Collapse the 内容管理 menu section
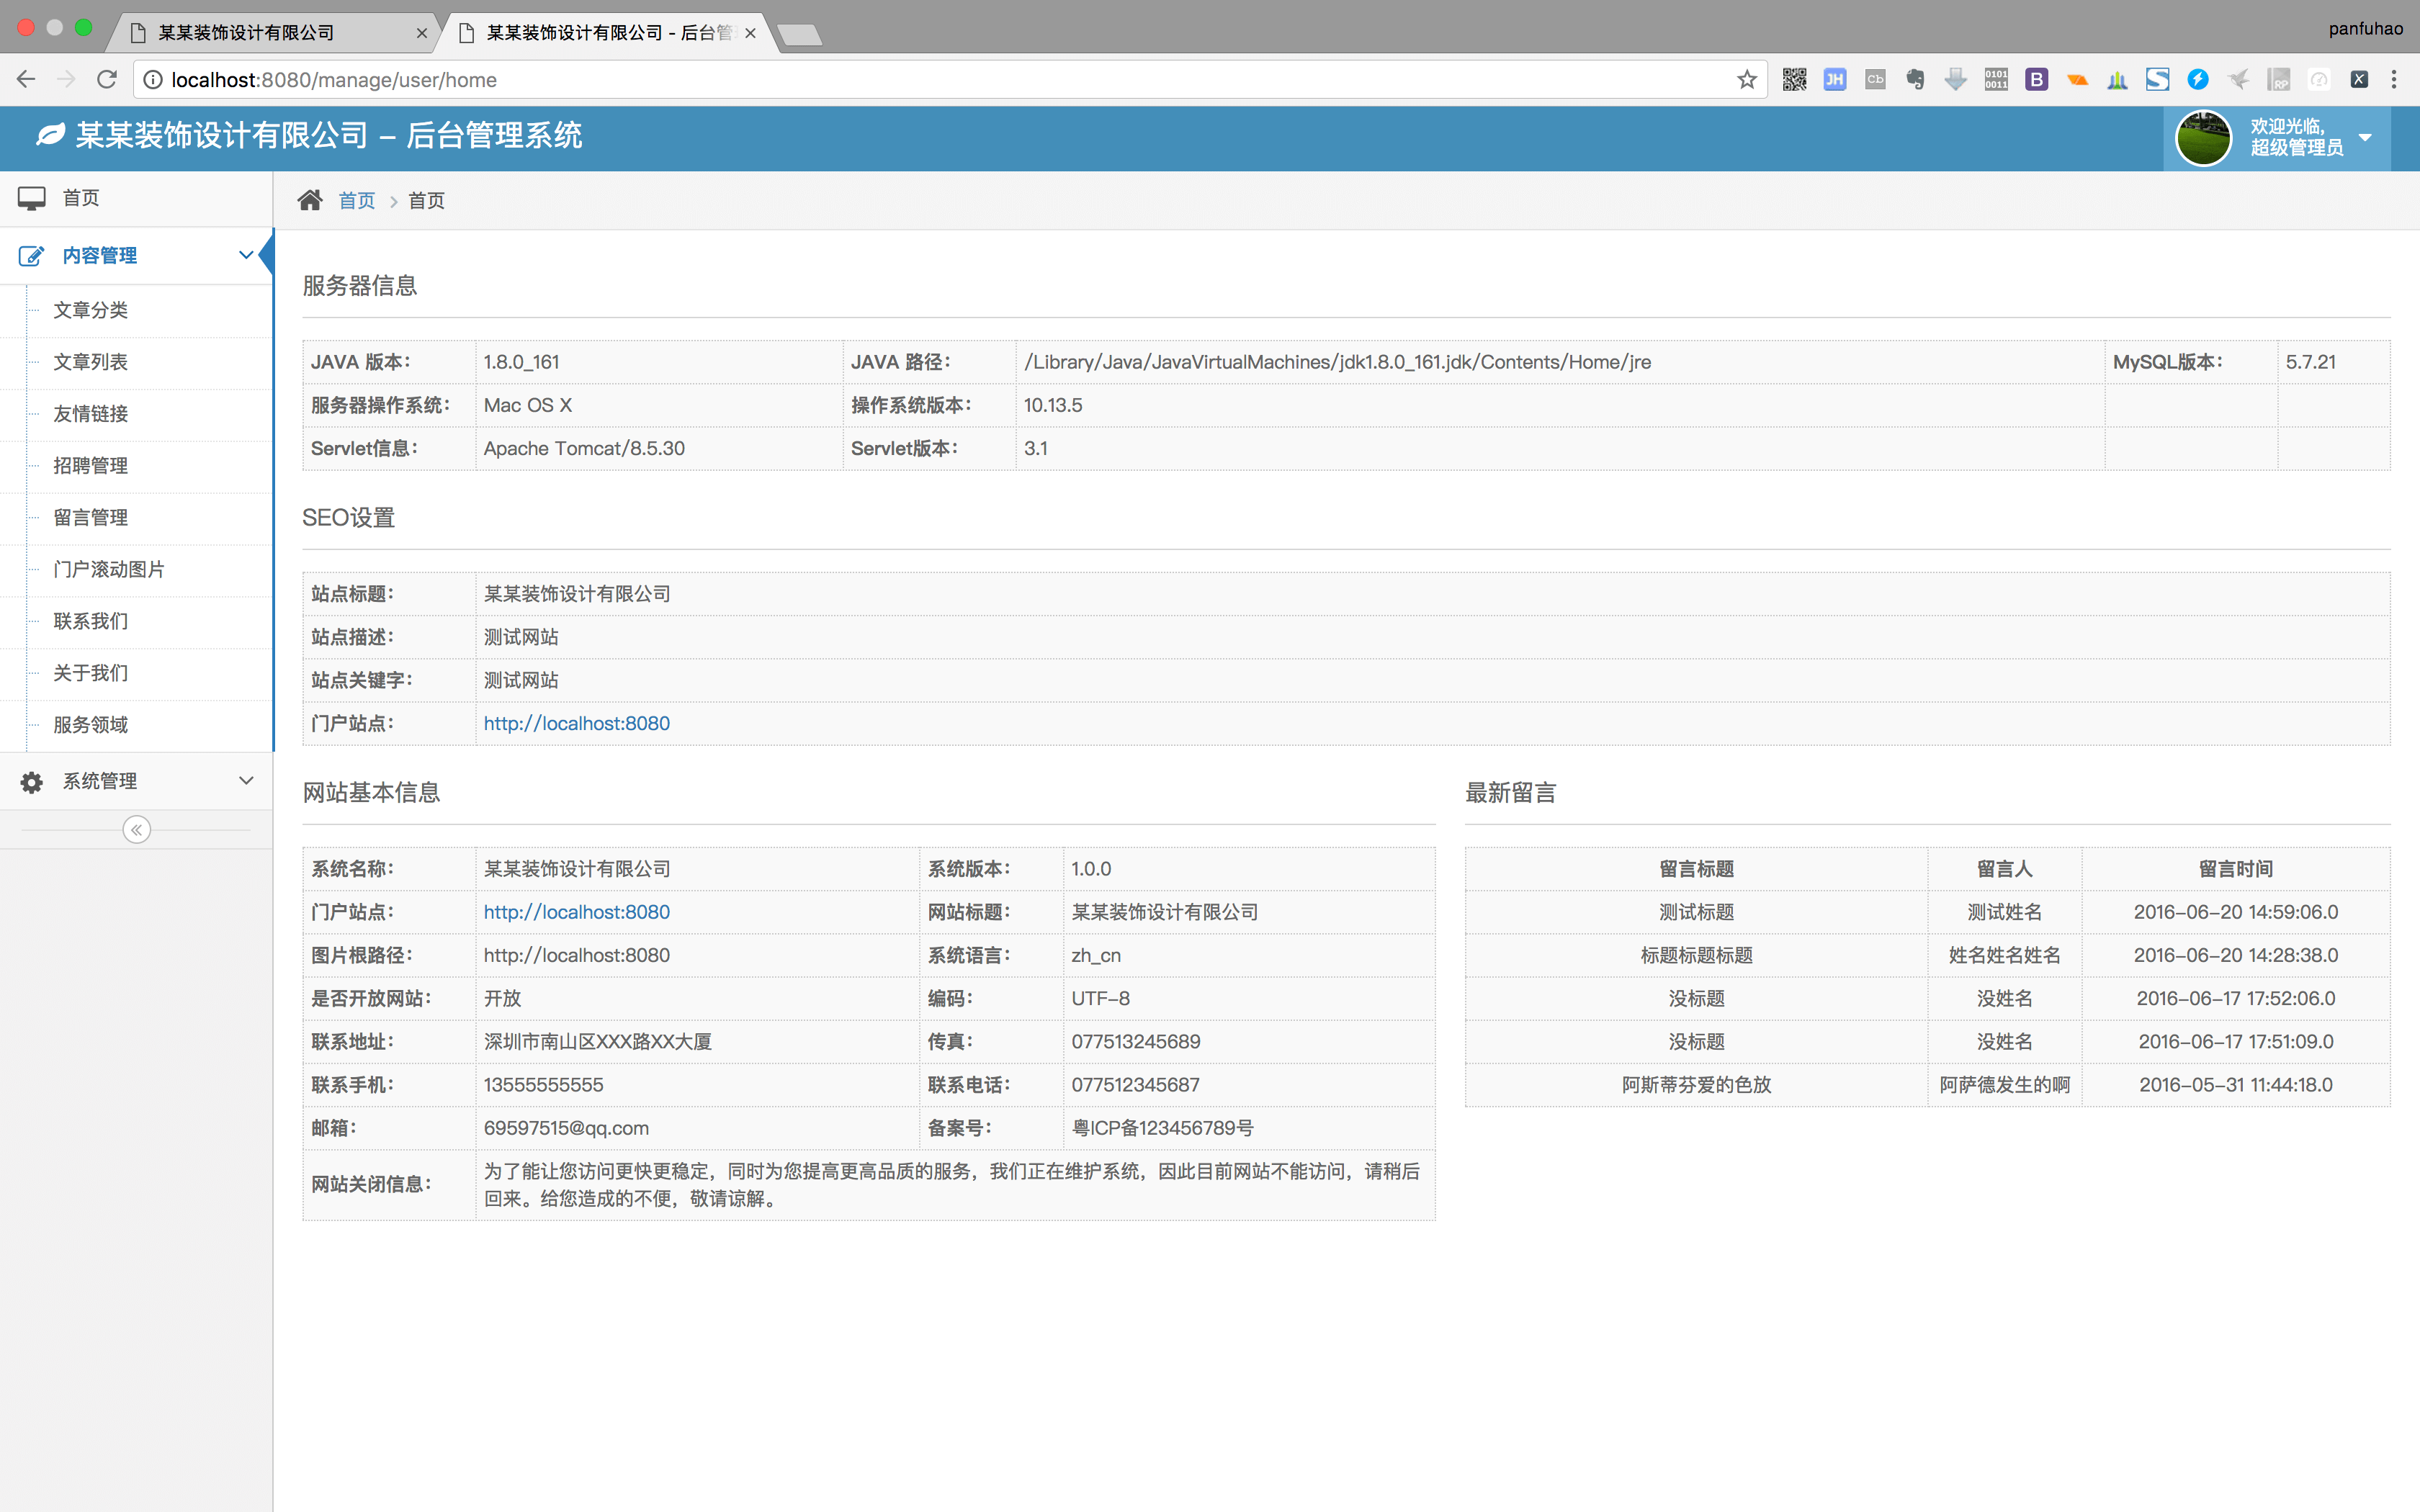This screenshot has height=1512, width=2420. tap(245, 255)
